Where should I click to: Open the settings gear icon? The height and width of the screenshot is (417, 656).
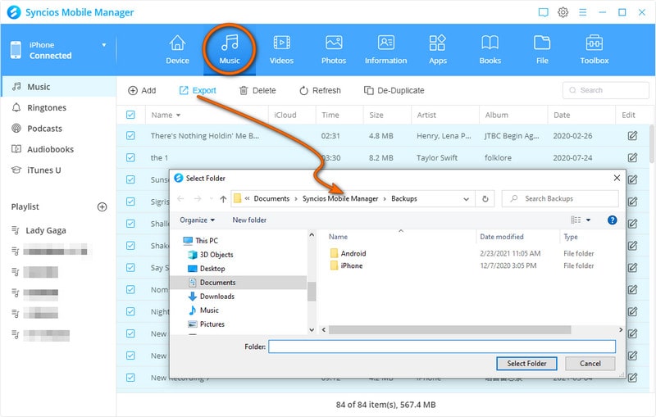pyautogui.click(x=563, y=12)
